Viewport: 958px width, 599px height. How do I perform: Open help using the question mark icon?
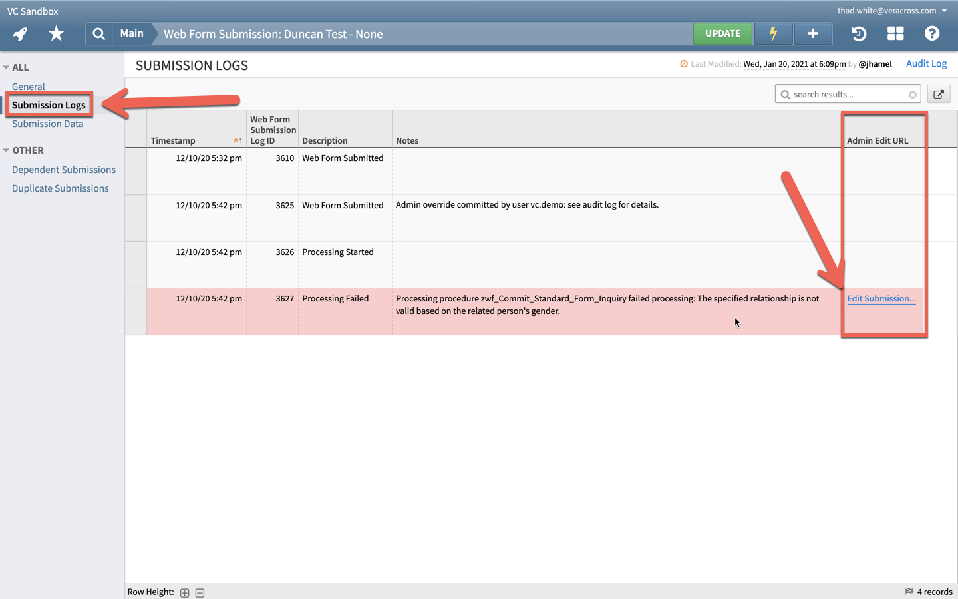click(x=932, y=33)
